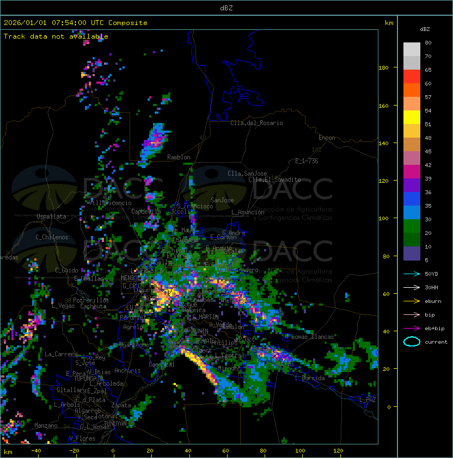Click the 'Potrerillos' map label
Viewport: 453px width, 458px height.
91,300
